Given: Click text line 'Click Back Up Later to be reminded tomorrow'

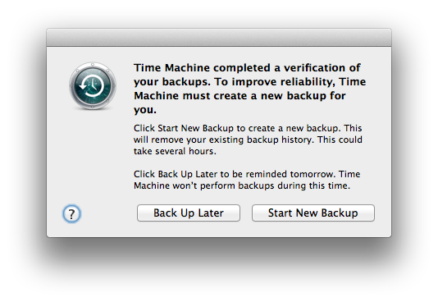Looking at the screenshot, I should (234, 174).
